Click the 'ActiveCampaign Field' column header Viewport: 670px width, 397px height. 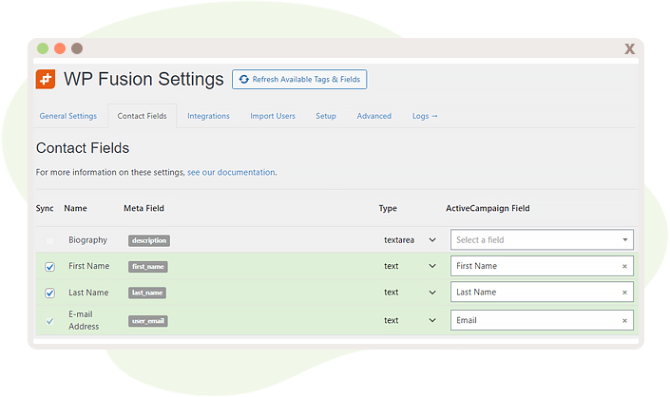pos(488,208)
